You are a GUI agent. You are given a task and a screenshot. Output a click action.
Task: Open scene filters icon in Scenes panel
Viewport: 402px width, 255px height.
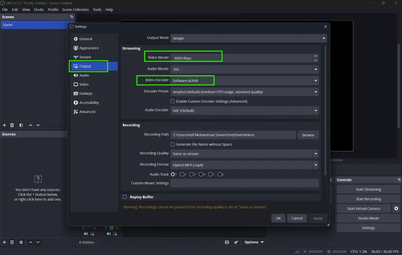tap(21, 125)
